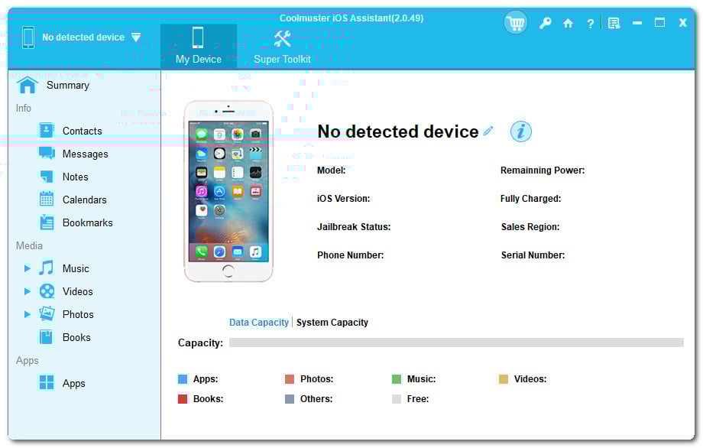Select Photos label in sidebar
This screenshot has height=448, width=703.
78,314
